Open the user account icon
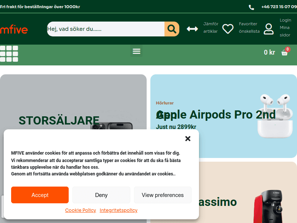 (x=268, y=29)
